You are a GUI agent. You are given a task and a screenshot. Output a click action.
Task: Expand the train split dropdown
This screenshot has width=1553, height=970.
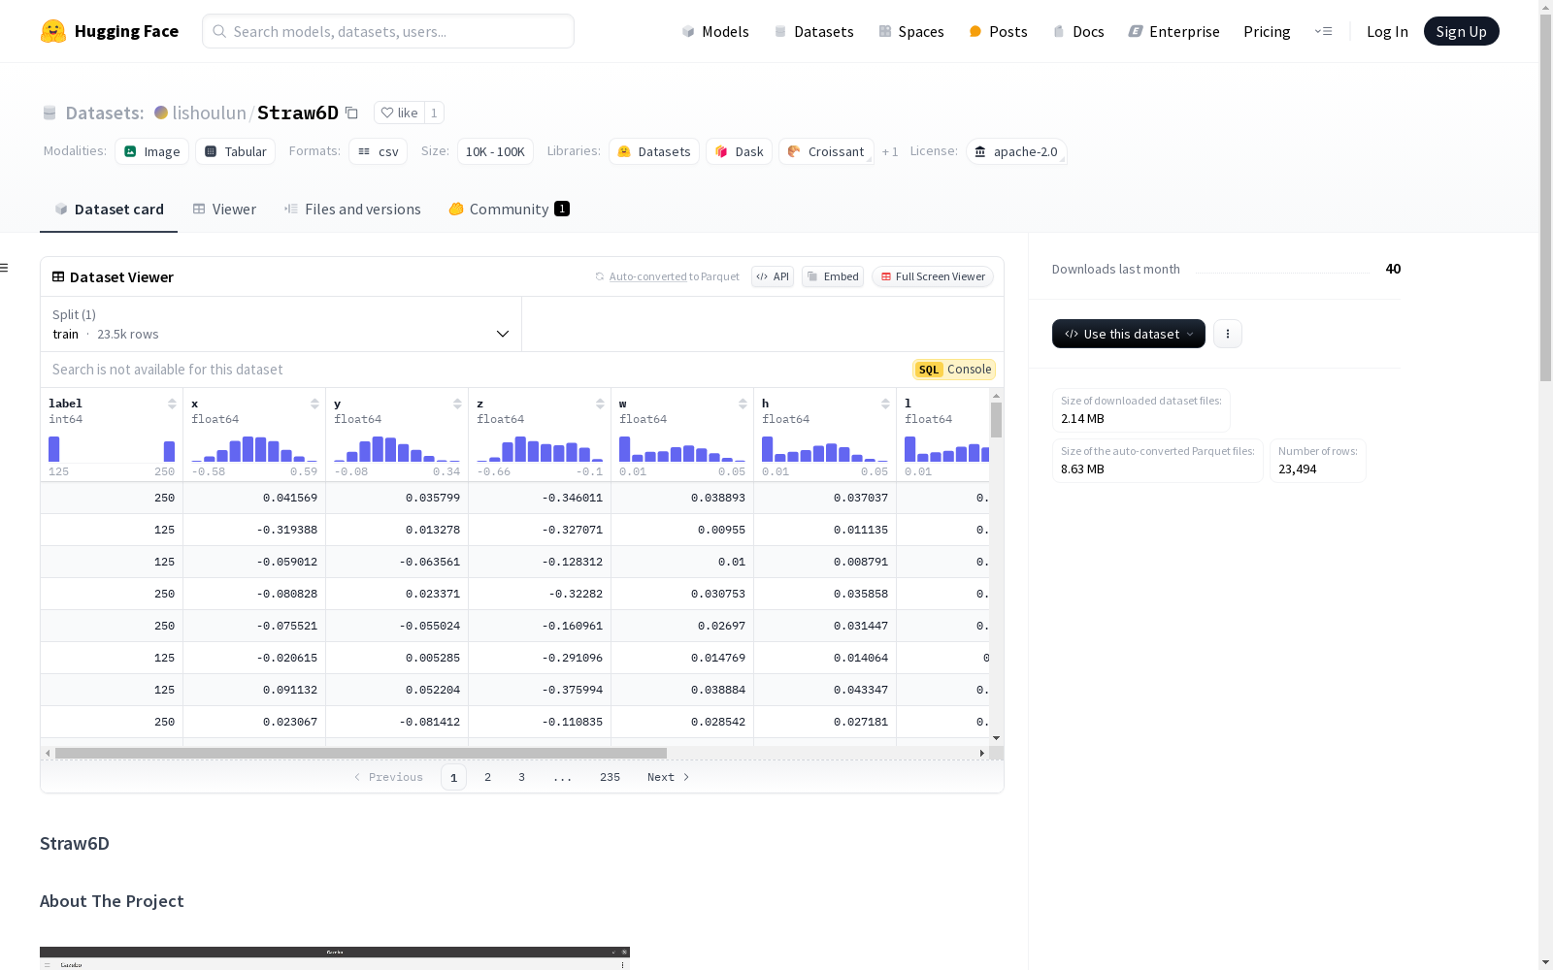point(281,324)
